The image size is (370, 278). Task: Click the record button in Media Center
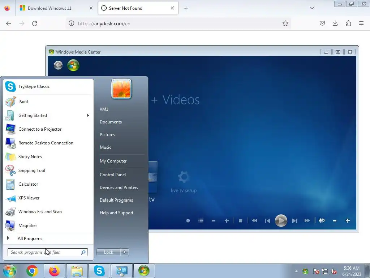pyautogui.click(x=188, y=220)
